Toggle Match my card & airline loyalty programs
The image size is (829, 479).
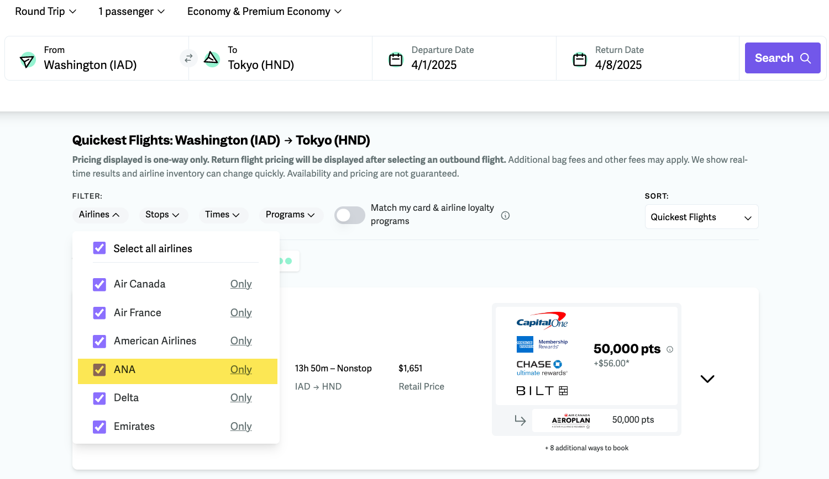coord(350,215)
